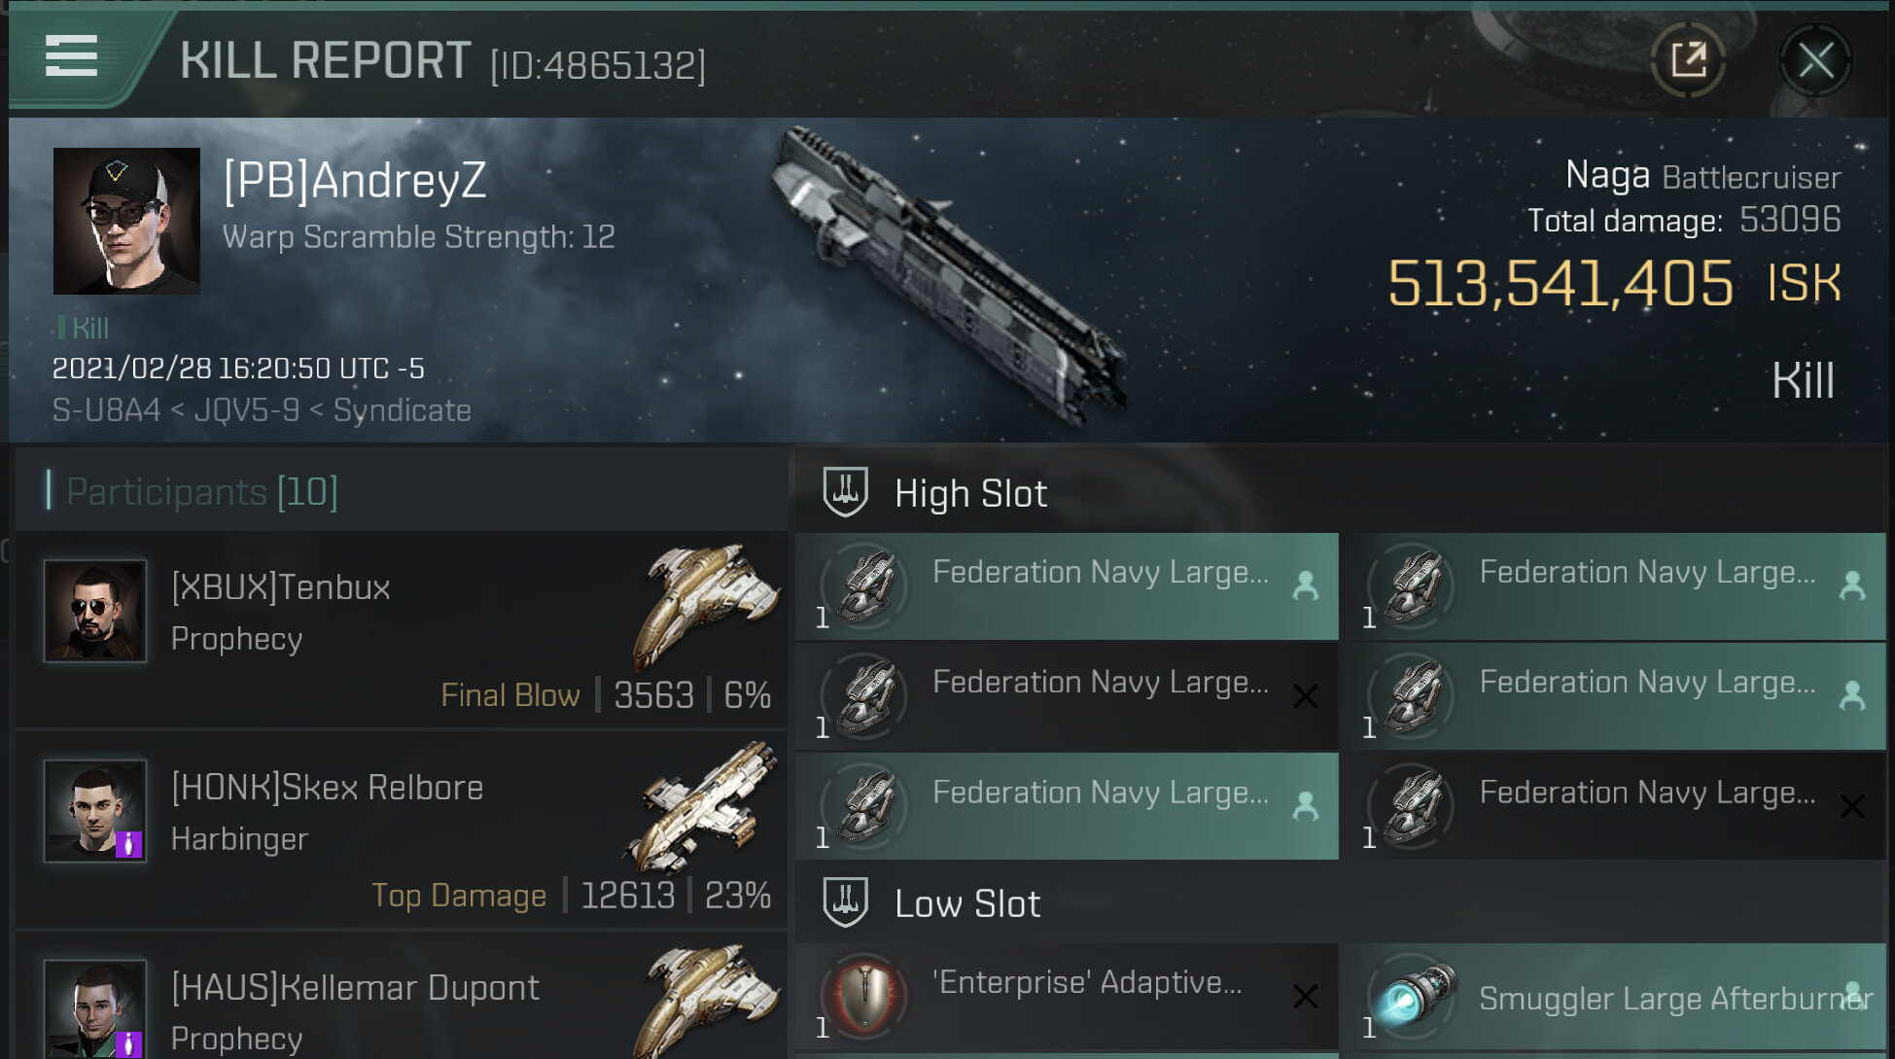Image resolution: width=1895 pixels, height=1059 pixels.
Task: Click the Low Slot shield icon
Action: 845,902
